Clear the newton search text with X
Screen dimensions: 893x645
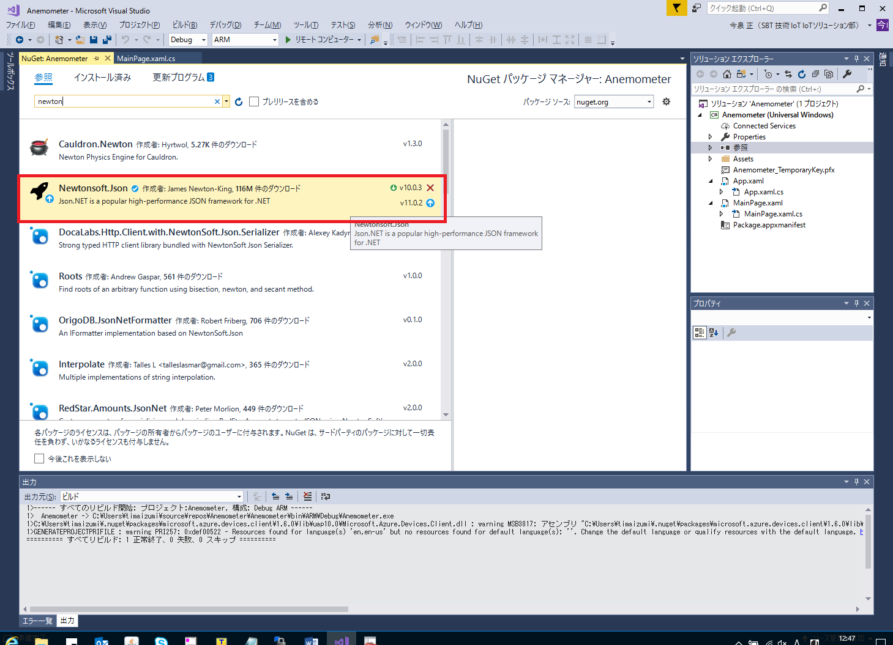217,101
